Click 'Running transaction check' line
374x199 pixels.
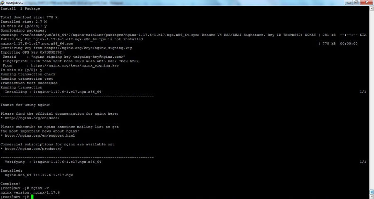(28, 74)
